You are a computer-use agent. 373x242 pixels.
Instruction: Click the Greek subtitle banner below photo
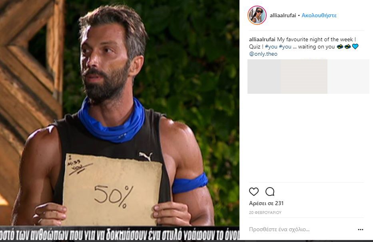click(120, 234)
